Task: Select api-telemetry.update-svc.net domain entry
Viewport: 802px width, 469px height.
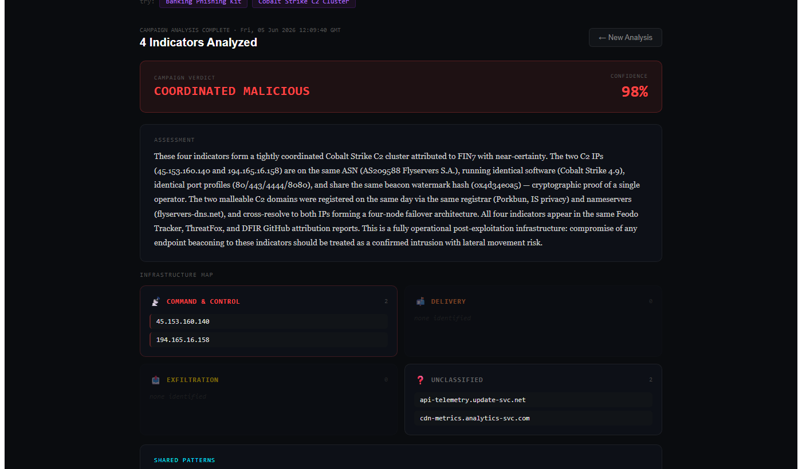Action: [533, 400]
